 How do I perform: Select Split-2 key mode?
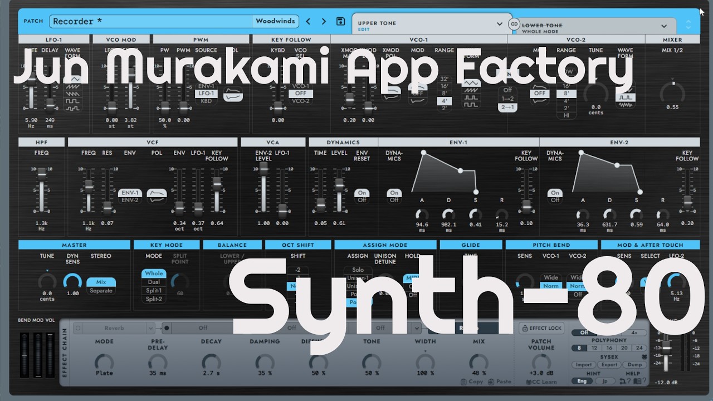tap(154, 299)
